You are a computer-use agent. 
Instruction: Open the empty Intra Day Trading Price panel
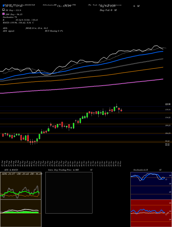(x=69, y=193)
